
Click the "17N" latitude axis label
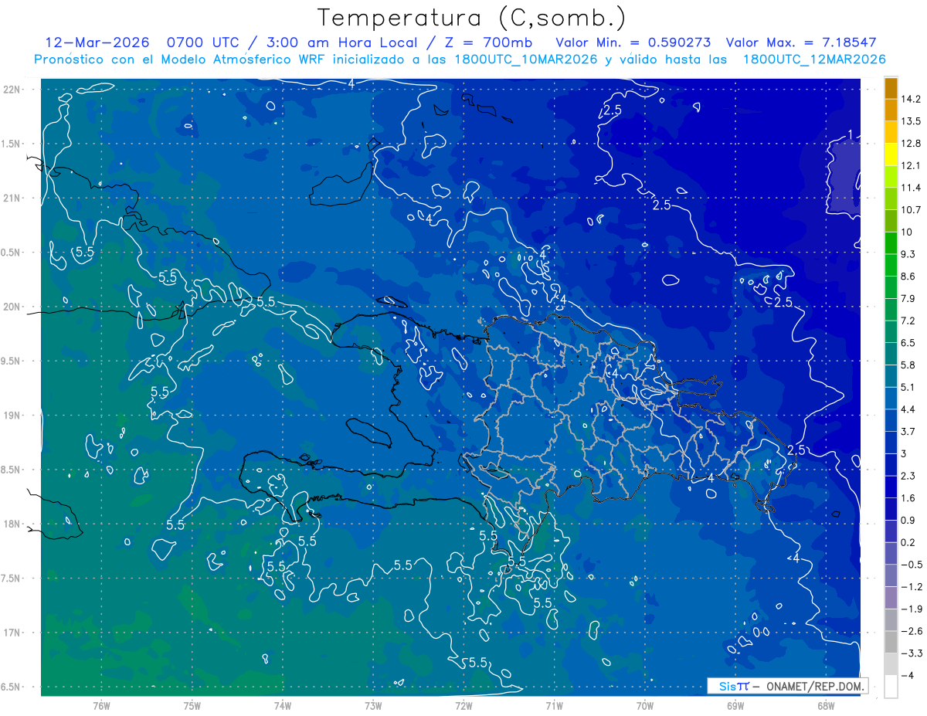tap(12, 633)
